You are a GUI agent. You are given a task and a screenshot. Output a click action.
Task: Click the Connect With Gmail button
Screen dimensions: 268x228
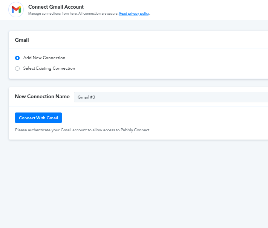[38, 118]
